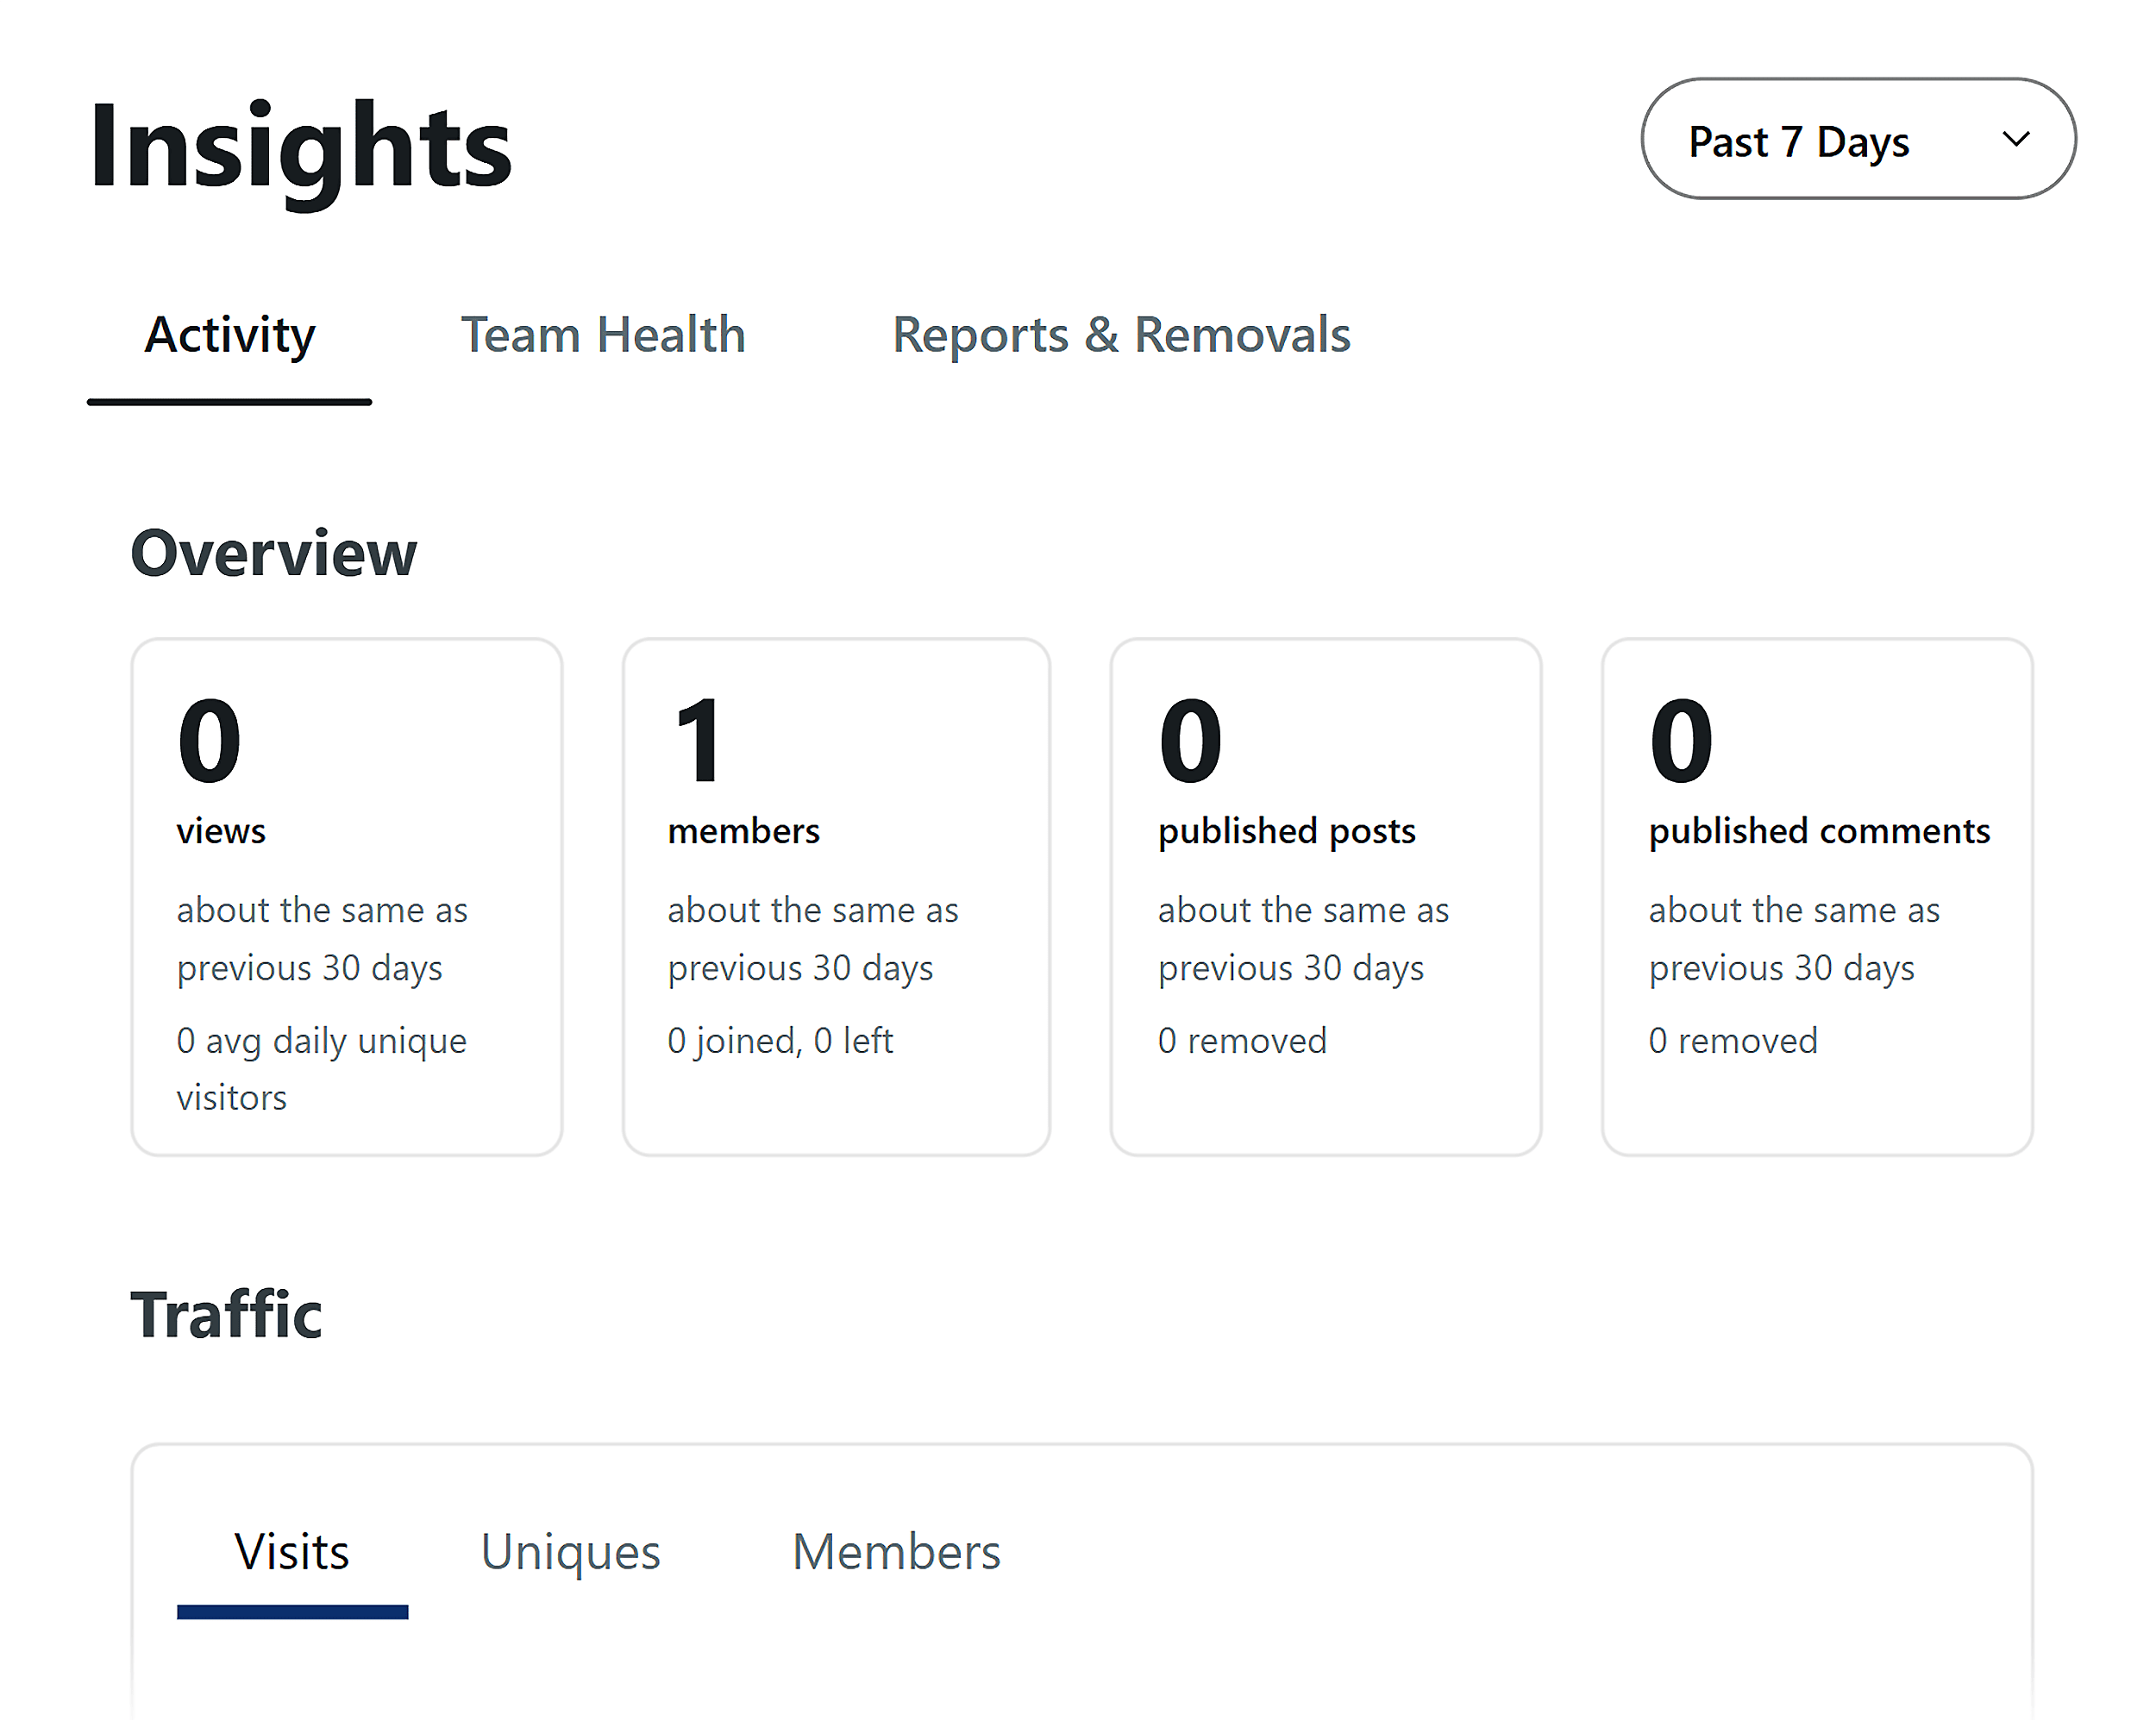Click the 0 joined, 0 left detail text

click(781, 1040)
